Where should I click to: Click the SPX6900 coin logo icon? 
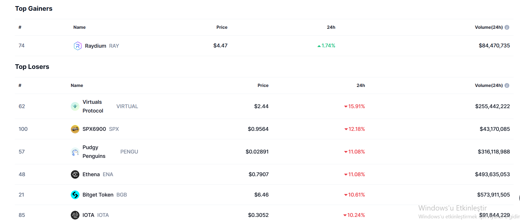tap(75, 129)
